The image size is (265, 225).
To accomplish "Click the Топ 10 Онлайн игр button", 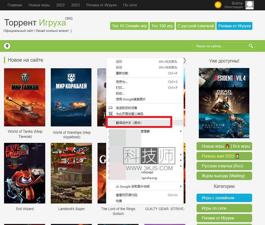I will [129, 26].
